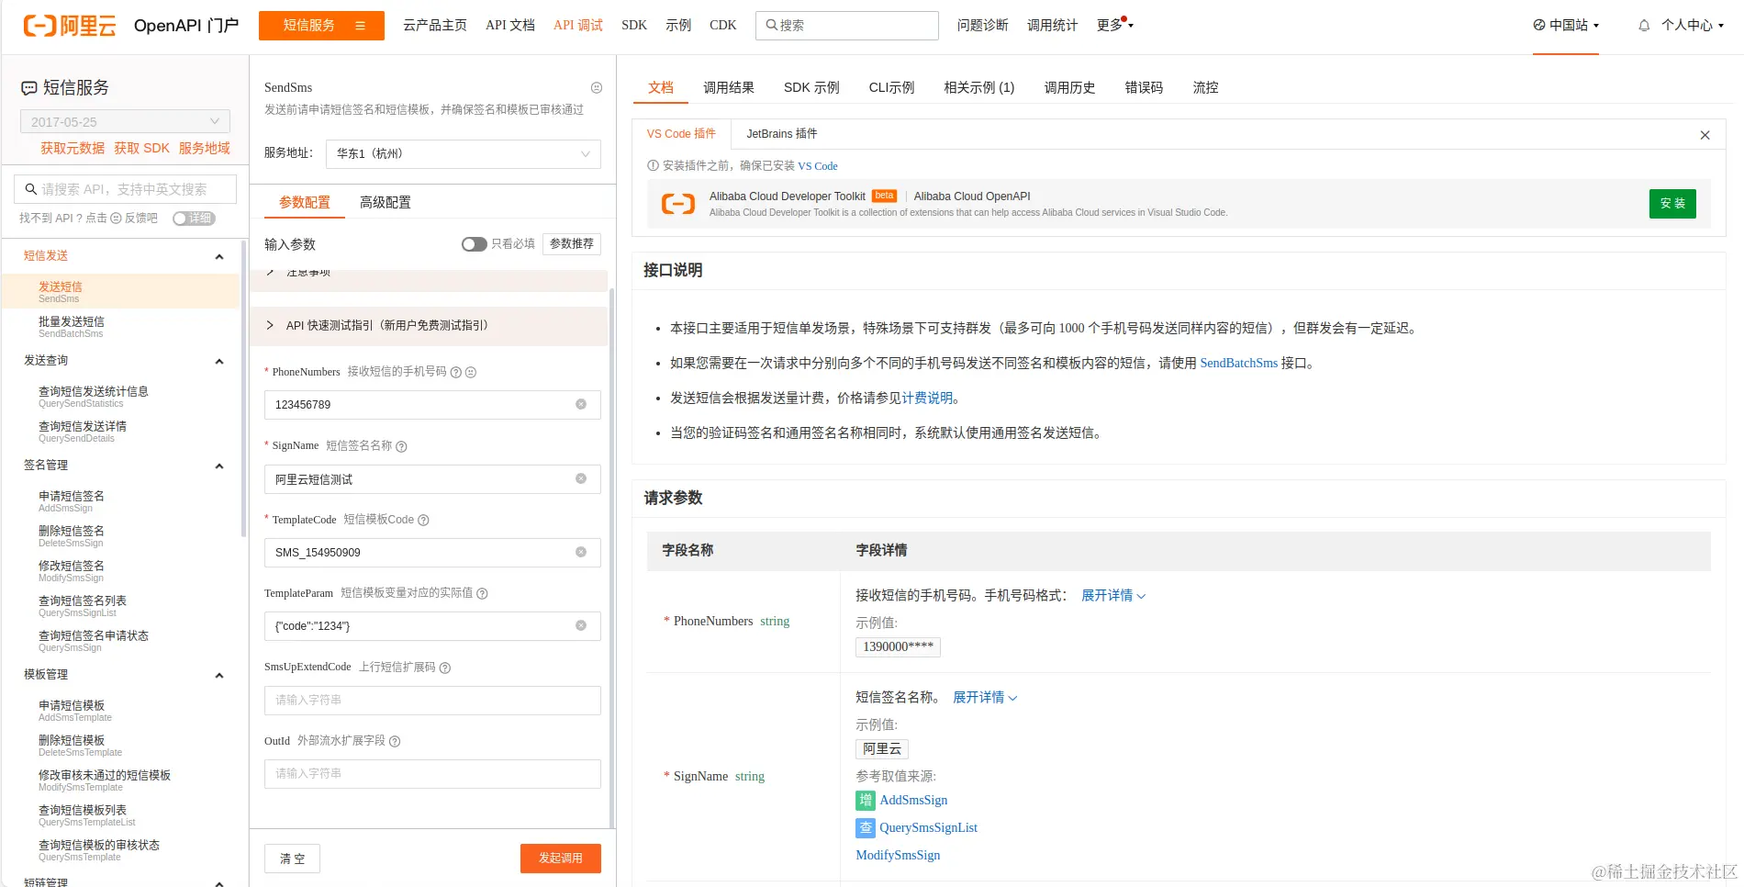Click the 参数推荐 button
Image resolution: width=1744 pixels, height=887 pixels.
572,244
